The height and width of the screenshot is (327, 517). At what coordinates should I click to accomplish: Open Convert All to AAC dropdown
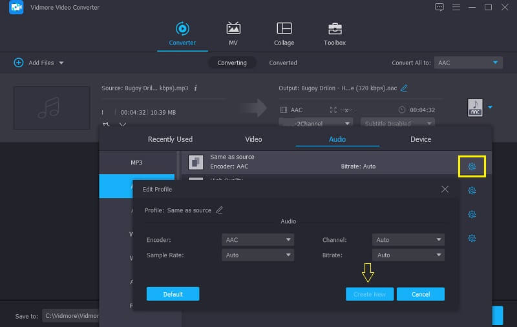point(468,63)
